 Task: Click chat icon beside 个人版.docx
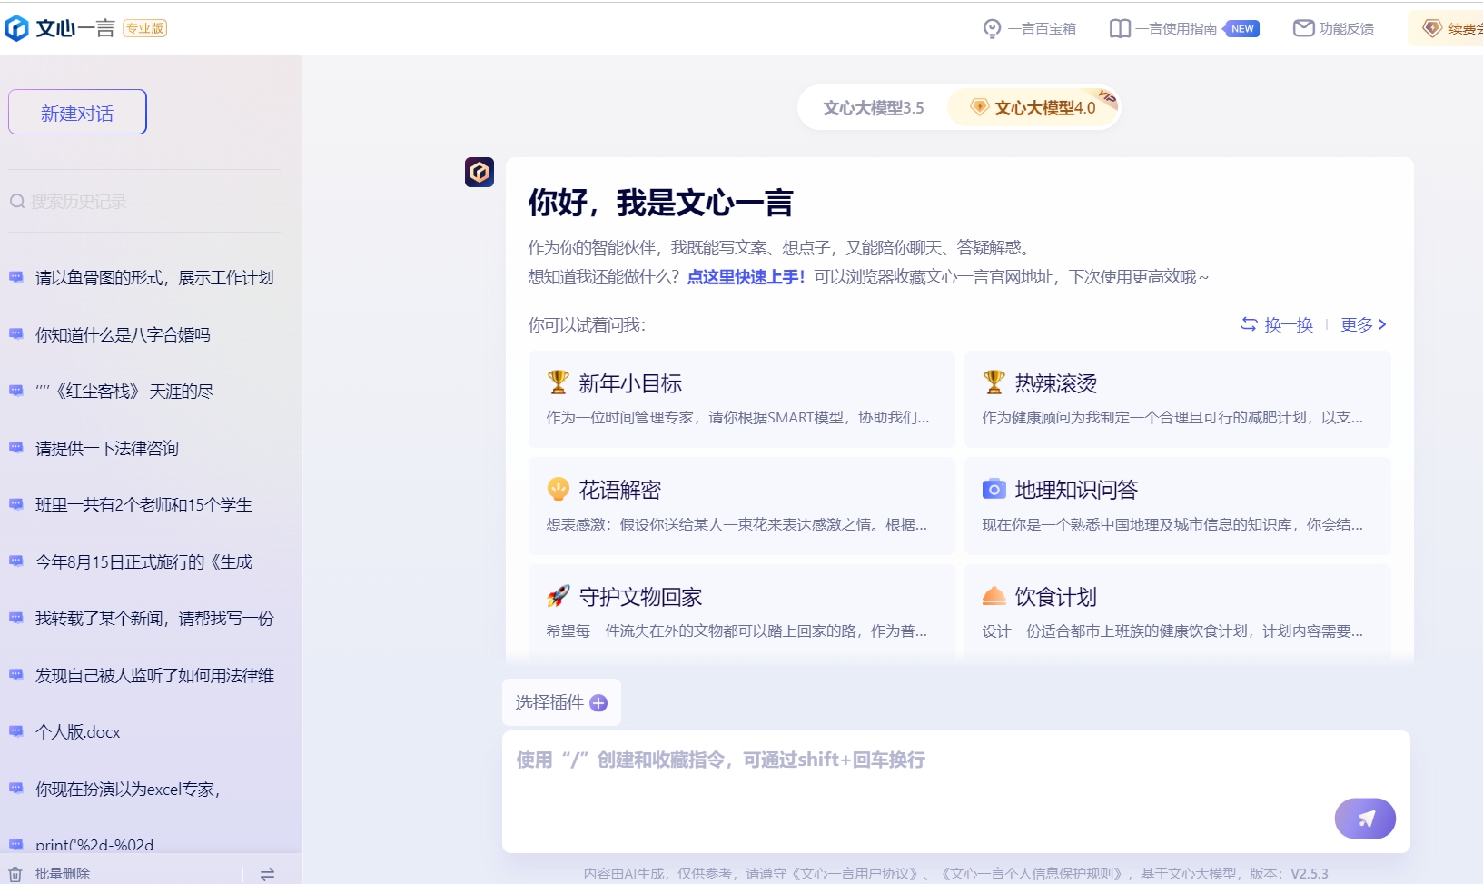pos(16,731)
